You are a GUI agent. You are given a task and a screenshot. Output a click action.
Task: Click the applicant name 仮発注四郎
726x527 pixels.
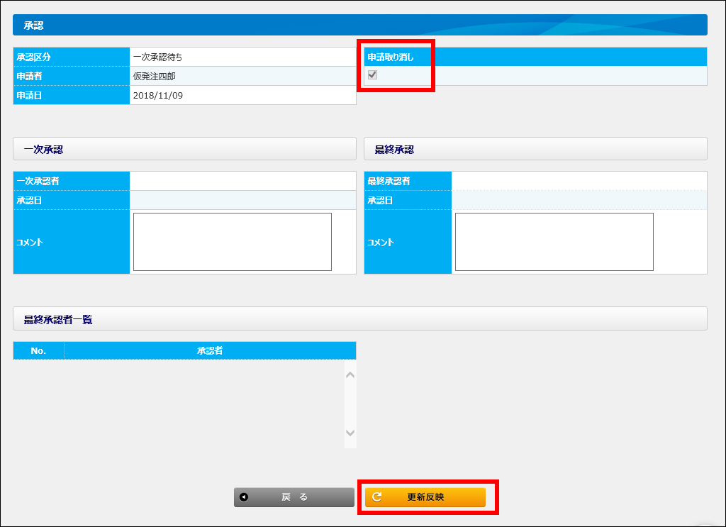(x=154, y=76)
